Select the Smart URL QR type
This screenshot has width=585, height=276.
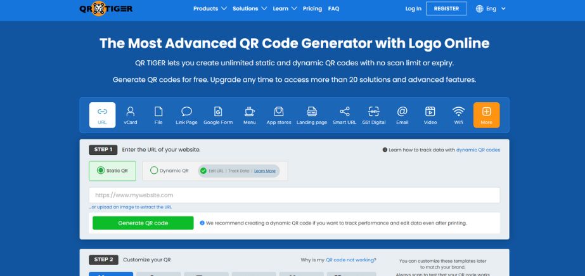click(x=344, y=115)
